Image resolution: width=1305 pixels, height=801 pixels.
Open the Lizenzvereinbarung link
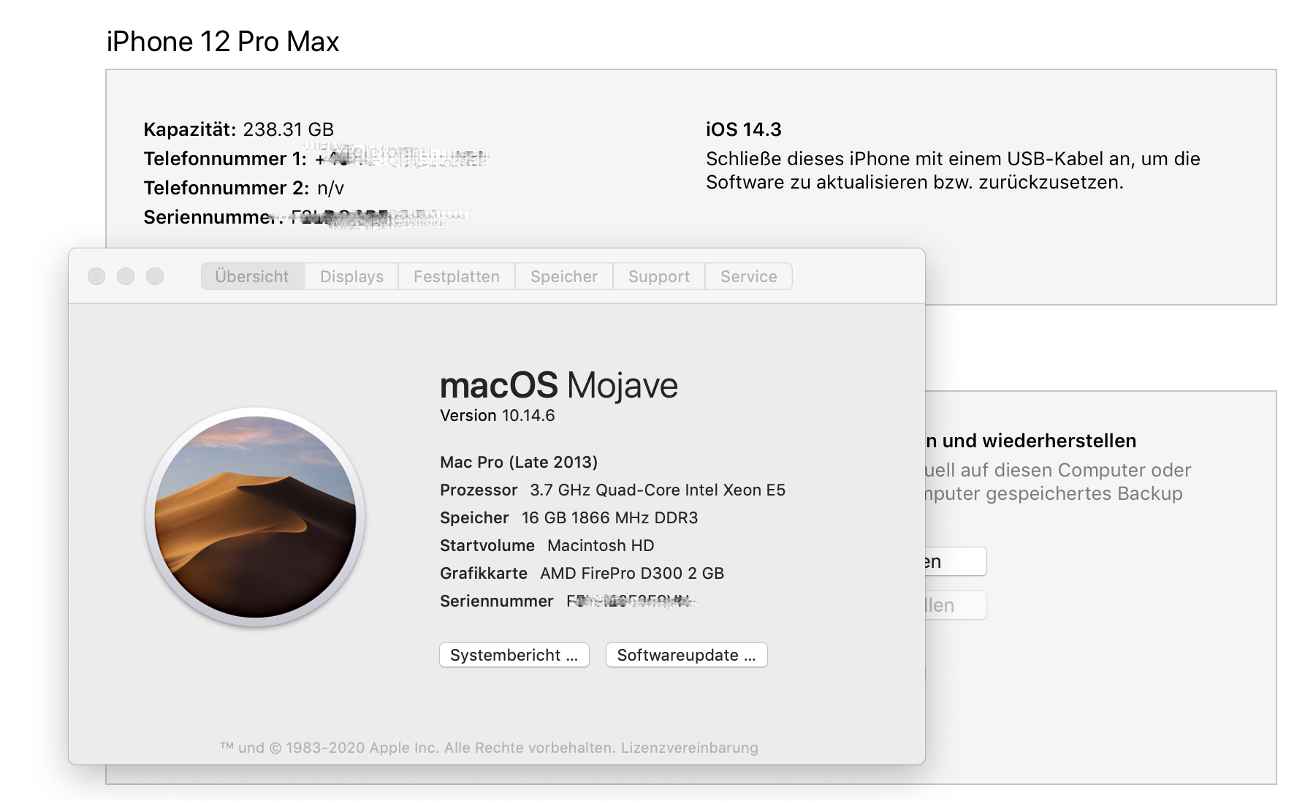point(690,748)
